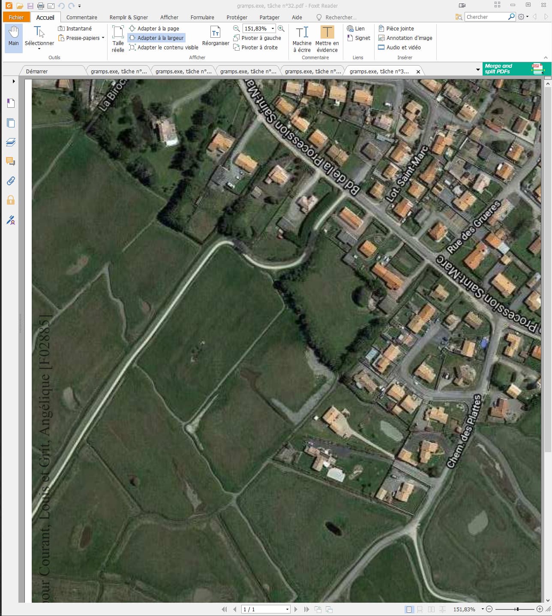The width and height of the screenshot is (552, 616).
Task: Go to the next page in status bar
Action: pyautogui.click(x=296, y=609)
